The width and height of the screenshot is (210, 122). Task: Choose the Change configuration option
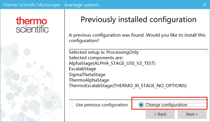141,105
